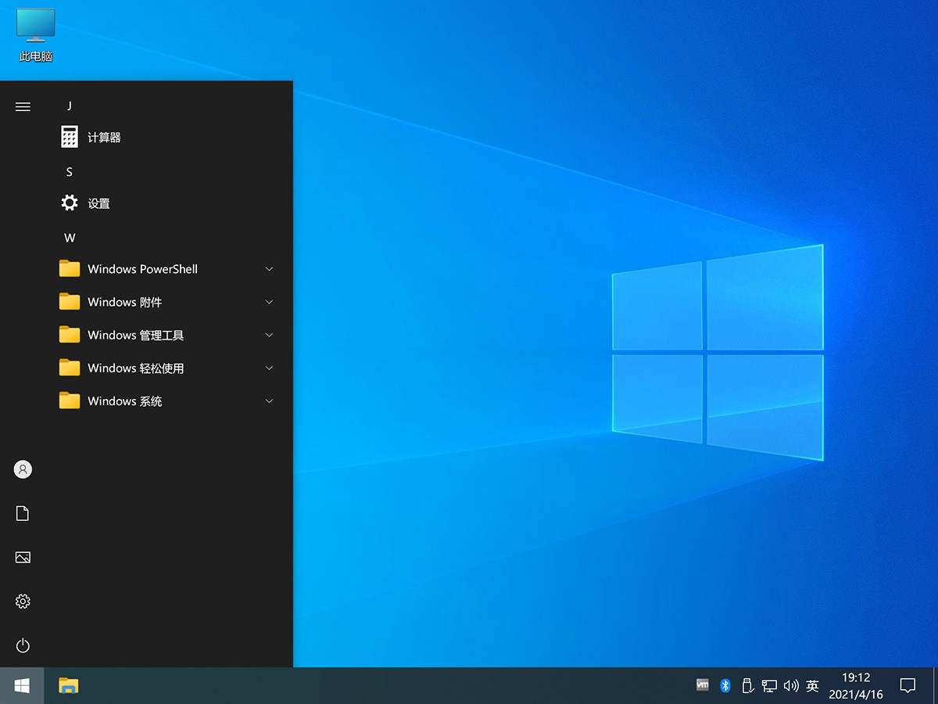This screenshot has width=938, height=704.
Task: Click the Start menu hamburger icon
Action: click(x=23, y=106)
